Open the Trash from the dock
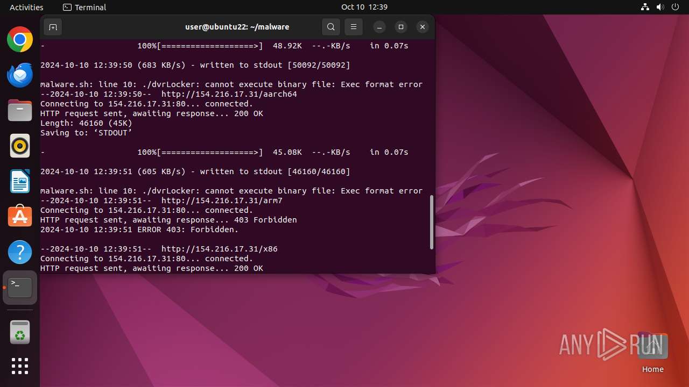 [20, 332]
